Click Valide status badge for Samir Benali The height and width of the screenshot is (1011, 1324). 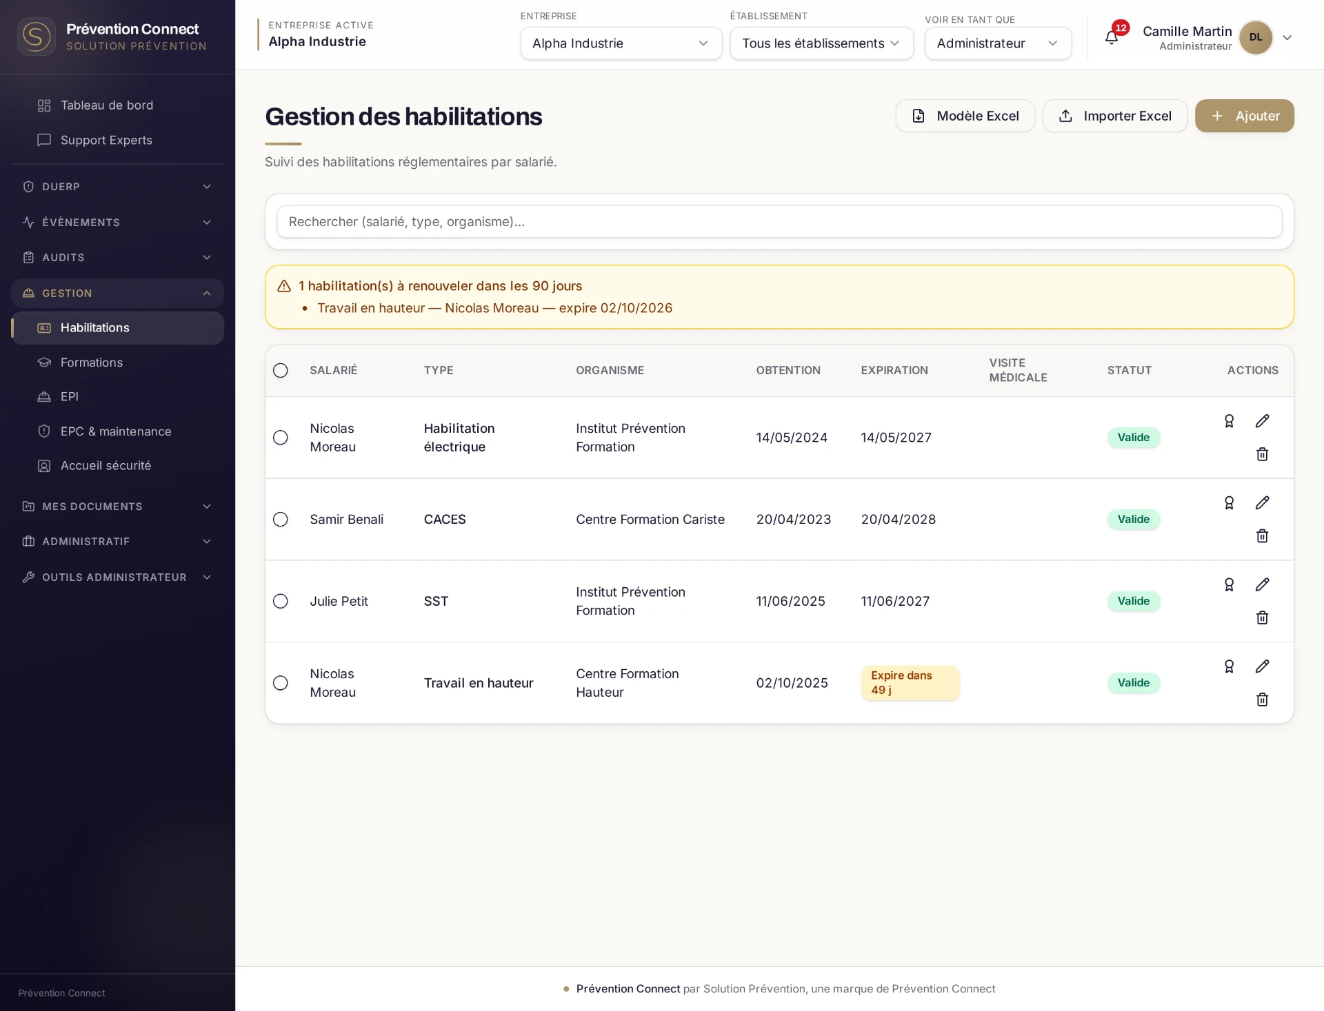pos(1133,520)
